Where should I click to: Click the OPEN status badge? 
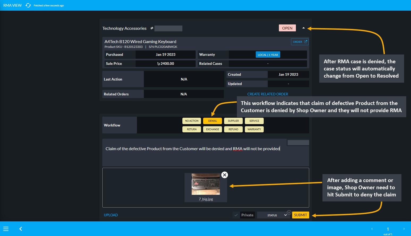(x=287, y=28)
